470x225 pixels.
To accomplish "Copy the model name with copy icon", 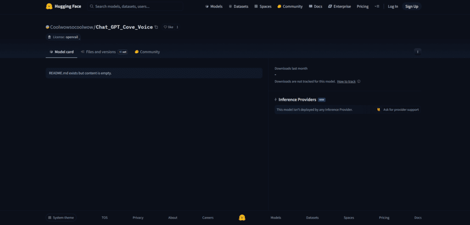I will tap(156, 27).
